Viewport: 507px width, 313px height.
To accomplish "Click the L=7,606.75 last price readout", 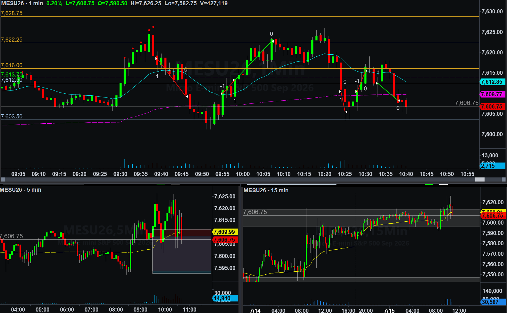I will (x=80, y=3).
